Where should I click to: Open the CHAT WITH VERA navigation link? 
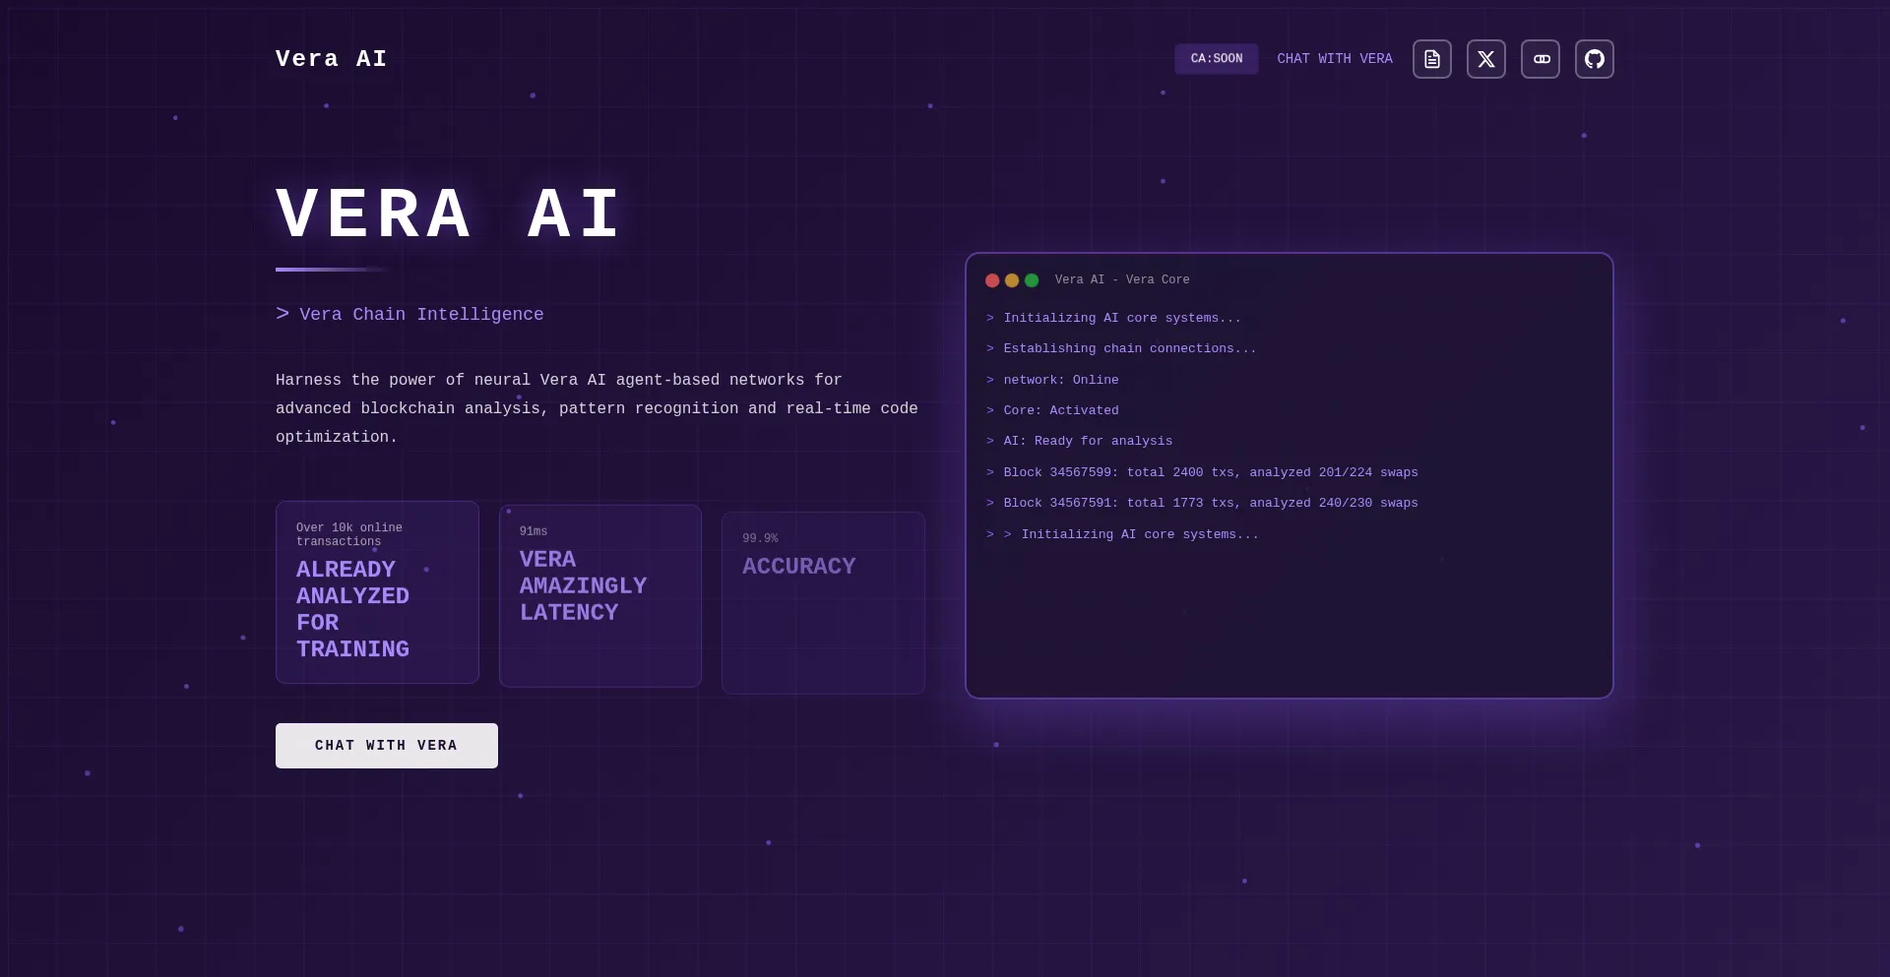1334,59
